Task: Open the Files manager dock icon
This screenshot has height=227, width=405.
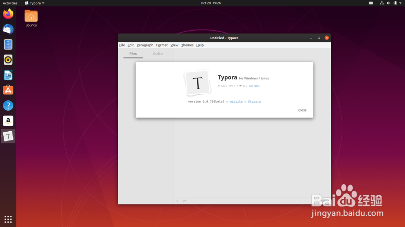Action: 8,44
